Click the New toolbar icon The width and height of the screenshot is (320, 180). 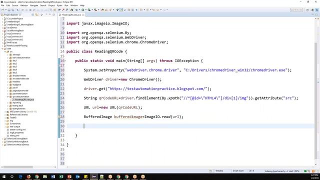(x=3, y=10)
